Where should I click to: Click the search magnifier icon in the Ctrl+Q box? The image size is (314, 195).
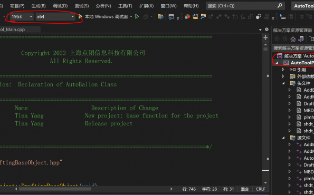pyautogui.click(x=280, y=6)
